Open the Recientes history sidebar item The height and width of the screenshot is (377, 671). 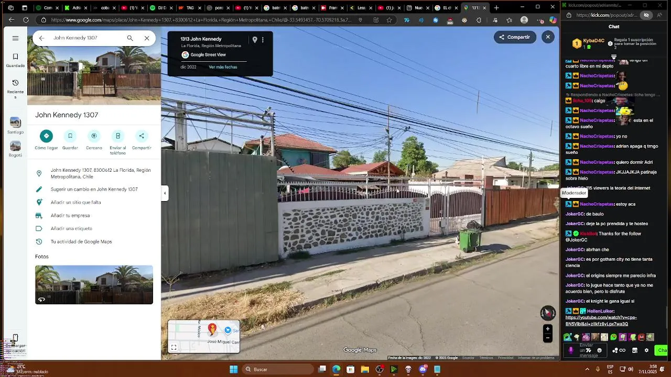click(x=15, y=88)
